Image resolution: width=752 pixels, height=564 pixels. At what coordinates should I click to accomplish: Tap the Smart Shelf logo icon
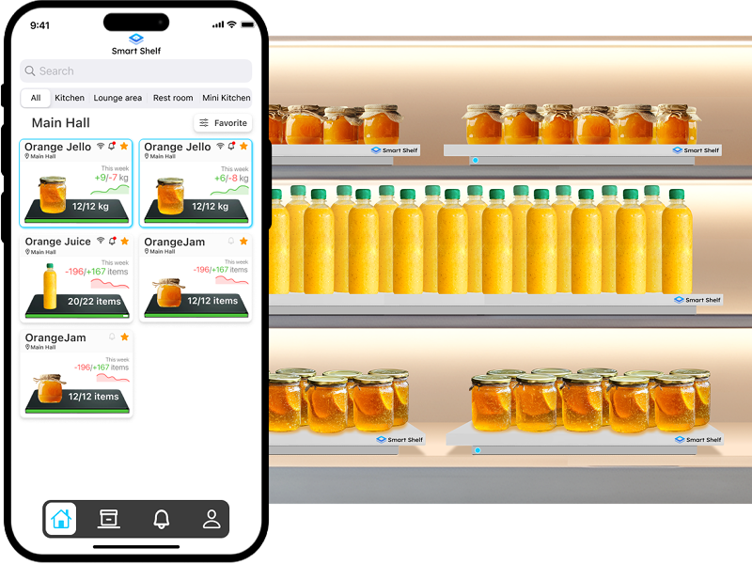click(136, 39)
